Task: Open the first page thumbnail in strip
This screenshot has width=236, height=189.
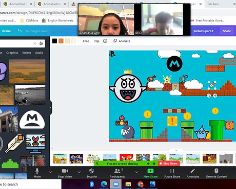Action: click(x=60, y=158)
